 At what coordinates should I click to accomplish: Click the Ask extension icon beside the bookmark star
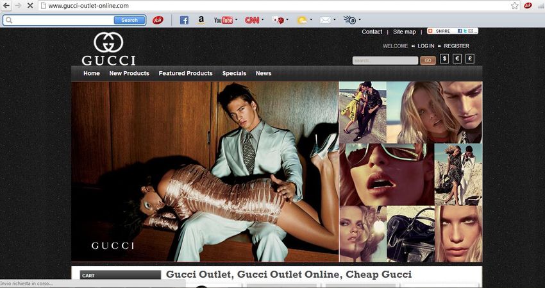tap(528, 6)
